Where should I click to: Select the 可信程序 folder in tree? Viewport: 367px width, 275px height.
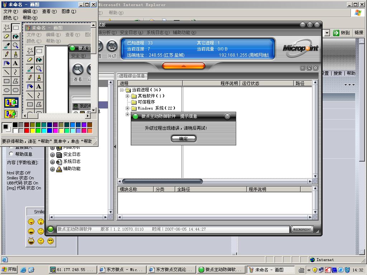point(143,102)
